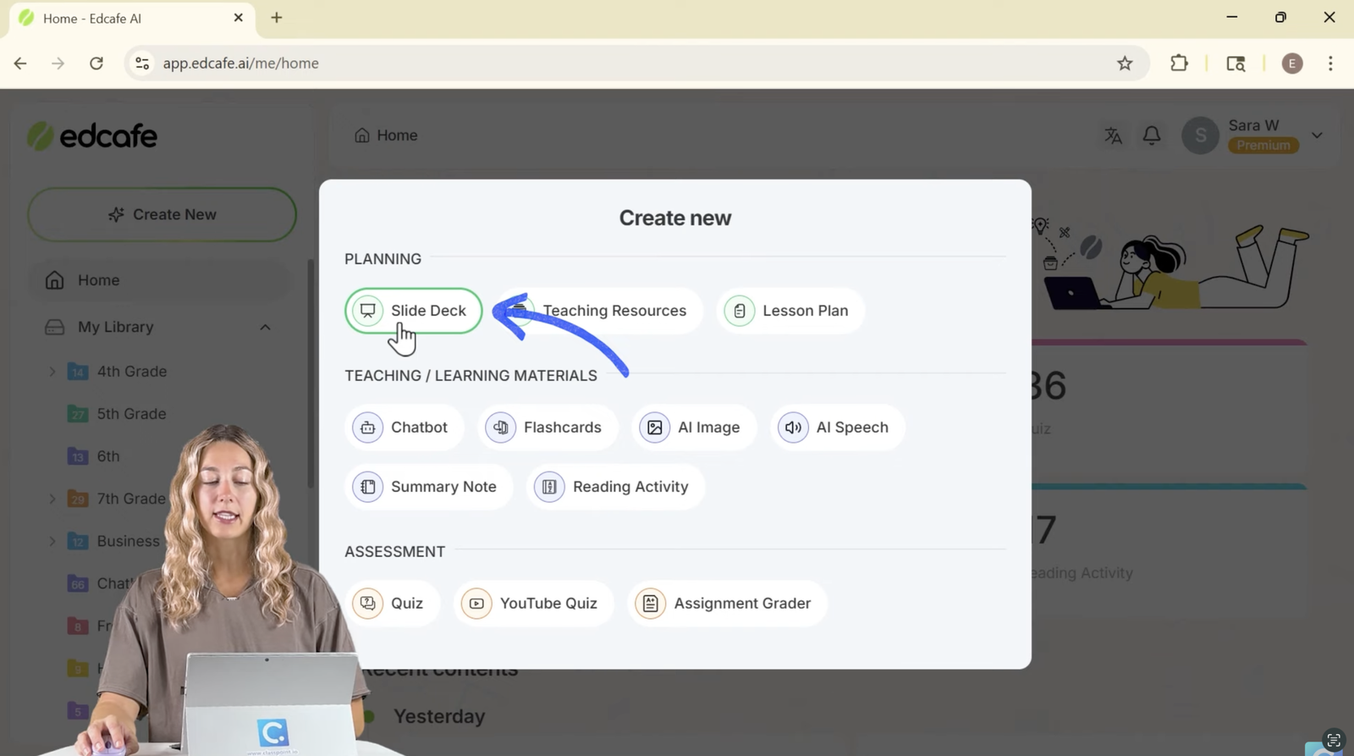Viewport: 1354px width, 756px height.
Task: Expand the 4th Grade folder
Action: (52, 372)
